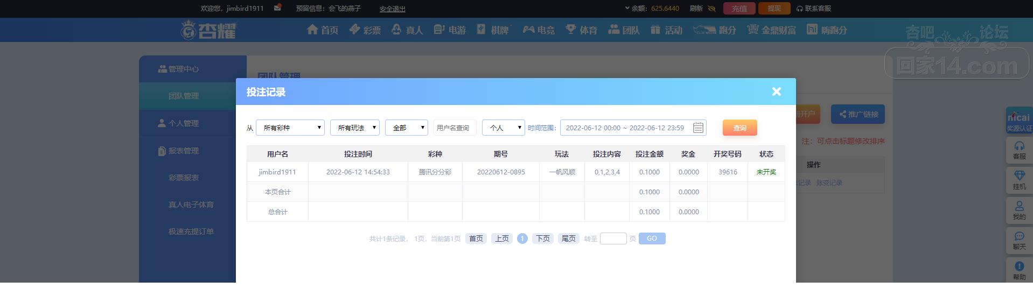Viewport: 1033px width, 295px height.
Task: Open the 全部 status dropdown
Action: (x=407, y=128)
